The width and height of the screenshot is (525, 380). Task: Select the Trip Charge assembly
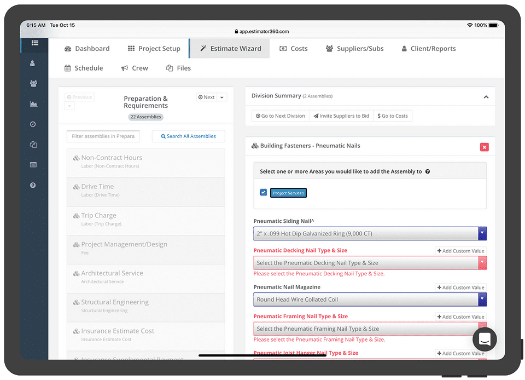click(x=145, y=221)
